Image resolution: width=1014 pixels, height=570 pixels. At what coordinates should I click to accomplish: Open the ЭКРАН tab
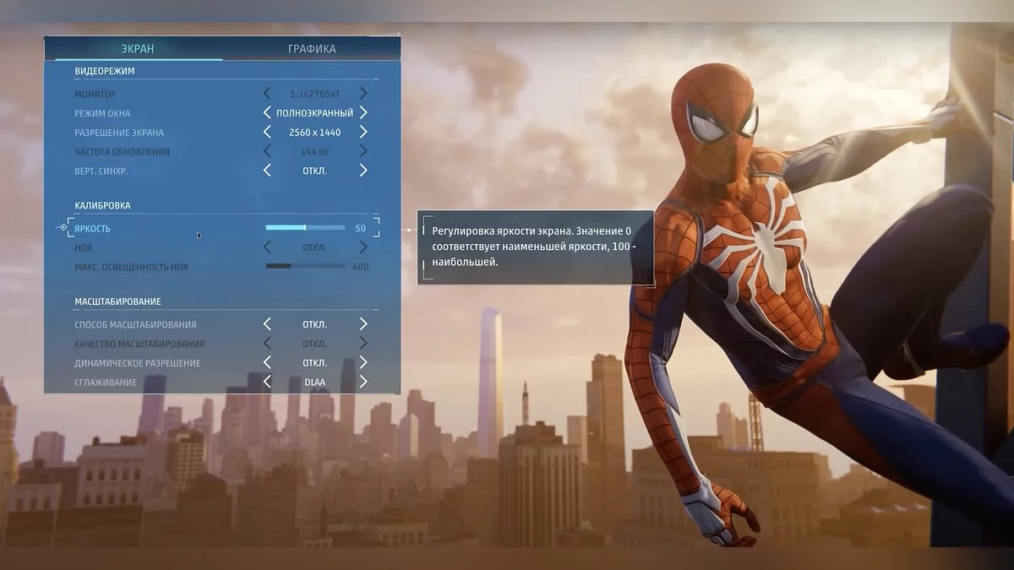coord(137,49)
